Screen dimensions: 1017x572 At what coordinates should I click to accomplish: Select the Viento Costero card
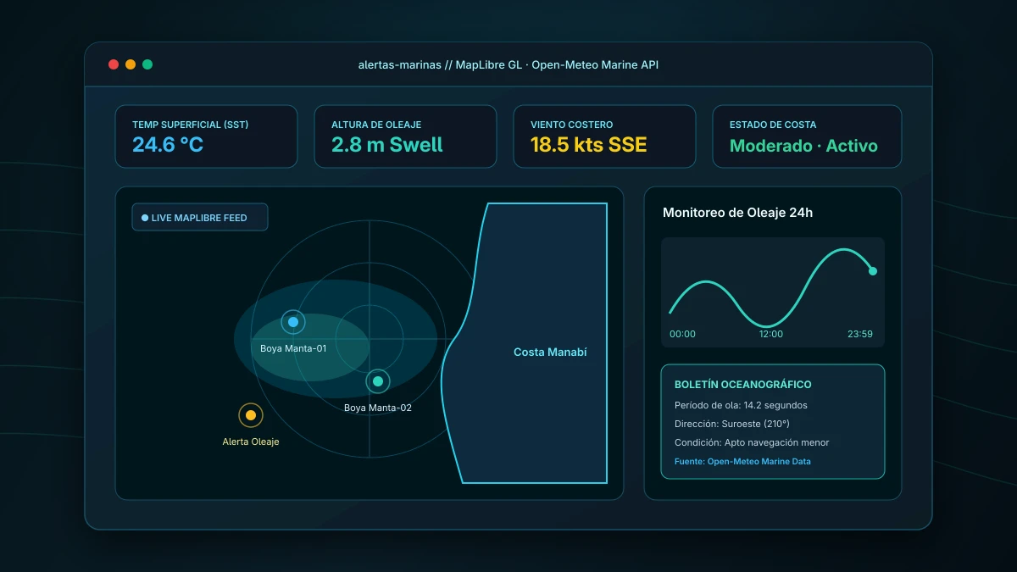click(x=604, y=136)
